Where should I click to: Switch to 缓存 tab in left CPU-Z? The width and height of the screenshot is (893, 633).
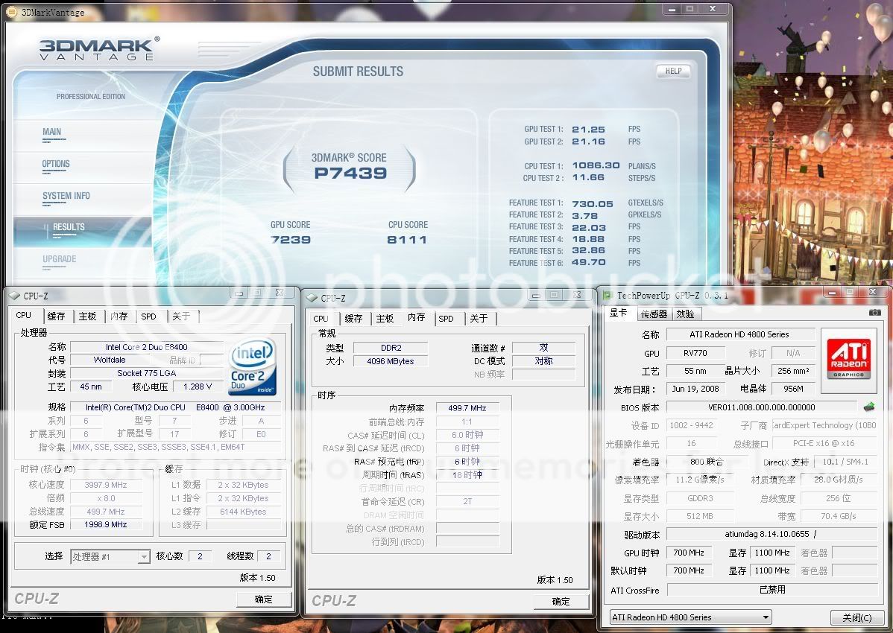click(56, 316)
